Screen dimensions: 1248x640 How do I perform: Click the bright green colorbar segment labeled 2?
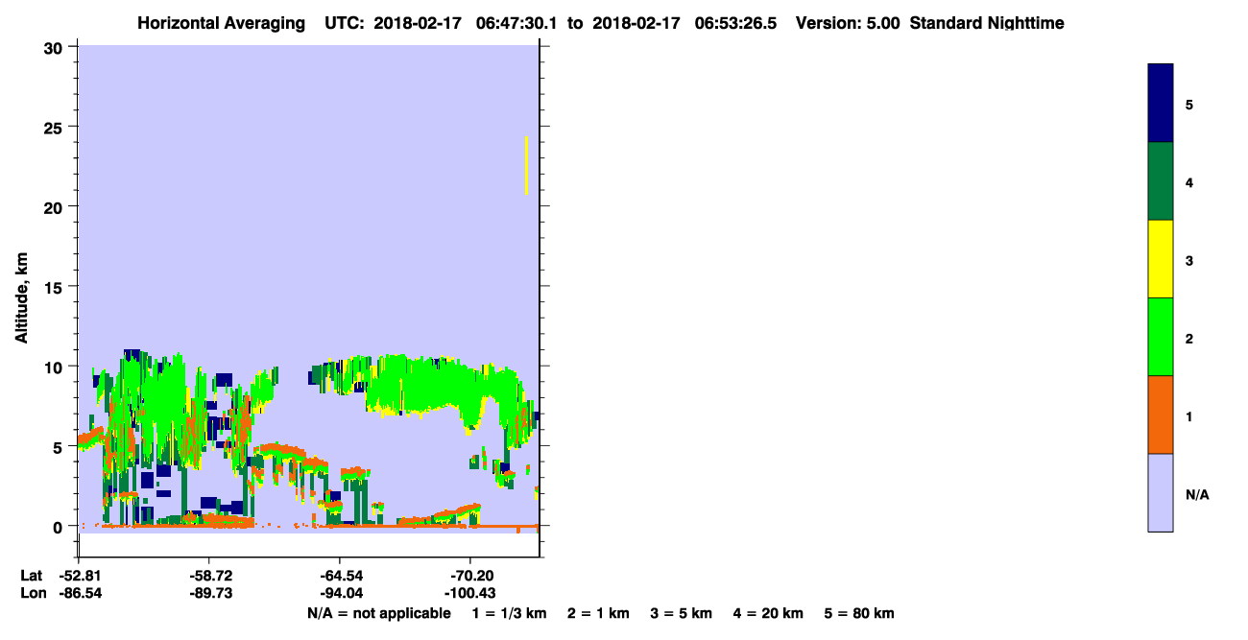coord(1161,337)
